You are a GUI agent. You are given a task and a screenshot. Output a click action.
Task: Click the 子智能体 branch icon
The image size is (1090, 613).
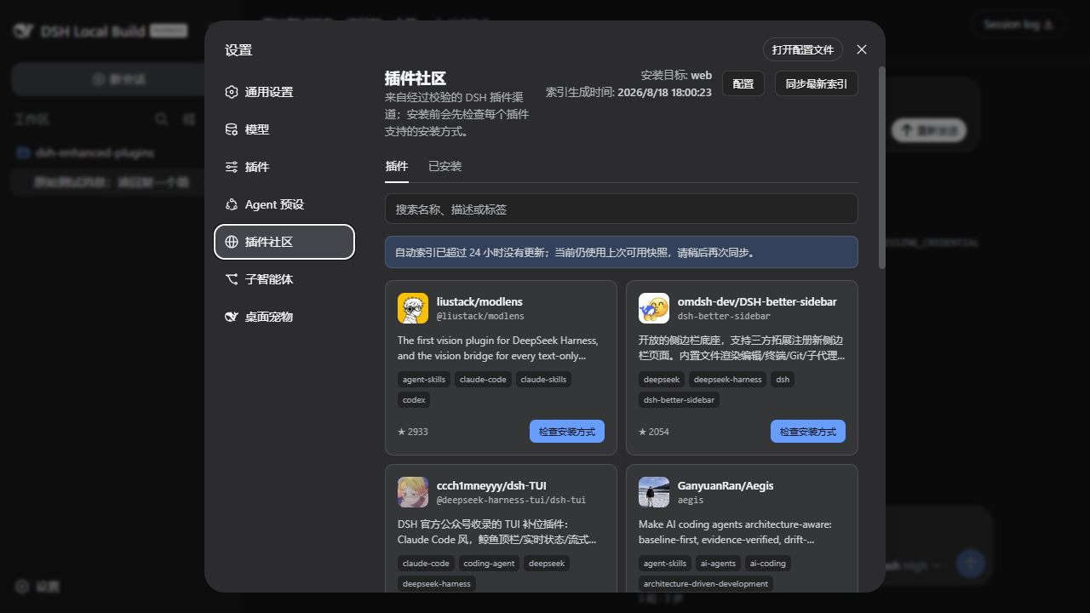click(x=232, y=279)
